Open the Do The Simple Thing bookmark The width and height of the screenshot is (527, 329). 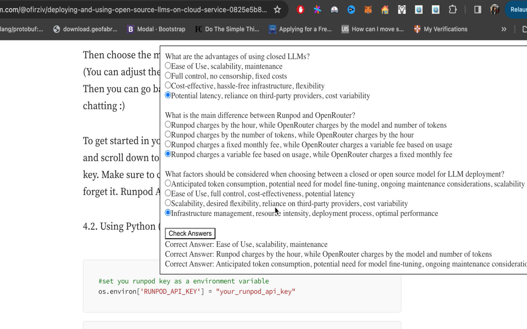pos(227,29)
